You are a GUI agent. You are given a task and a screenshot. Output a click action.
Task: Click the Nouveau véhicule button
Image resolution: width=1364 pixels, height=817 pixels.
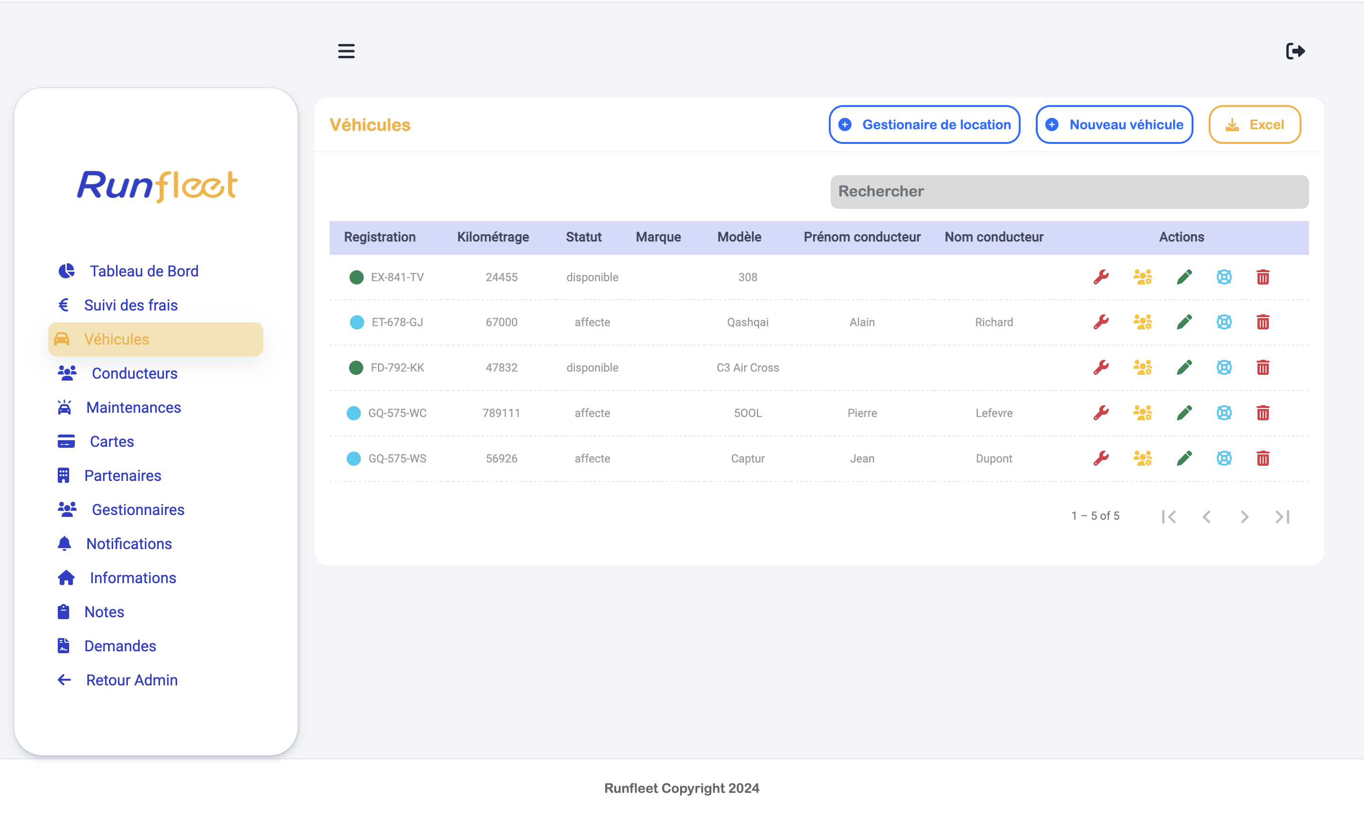pos(1114,124)
